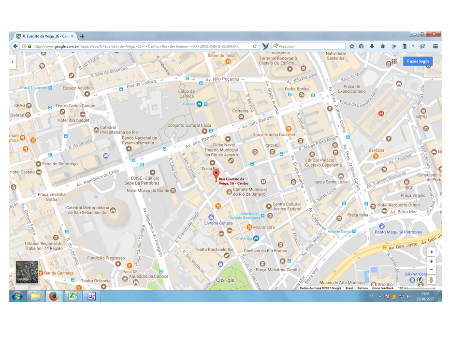Viewport: 464px width, 348px height.
Task: Show hidden system tray icons arrow
Action: click(380, 296)
